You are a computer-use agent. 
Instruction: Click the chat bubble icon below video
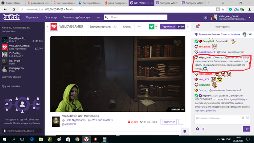point(185,131)
